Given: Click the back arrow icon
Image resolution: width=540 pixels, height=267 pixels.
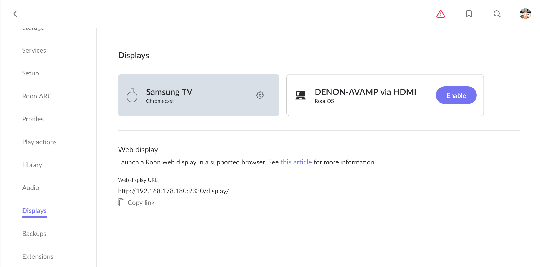Looking at the screenshot, I should (15, 14).
